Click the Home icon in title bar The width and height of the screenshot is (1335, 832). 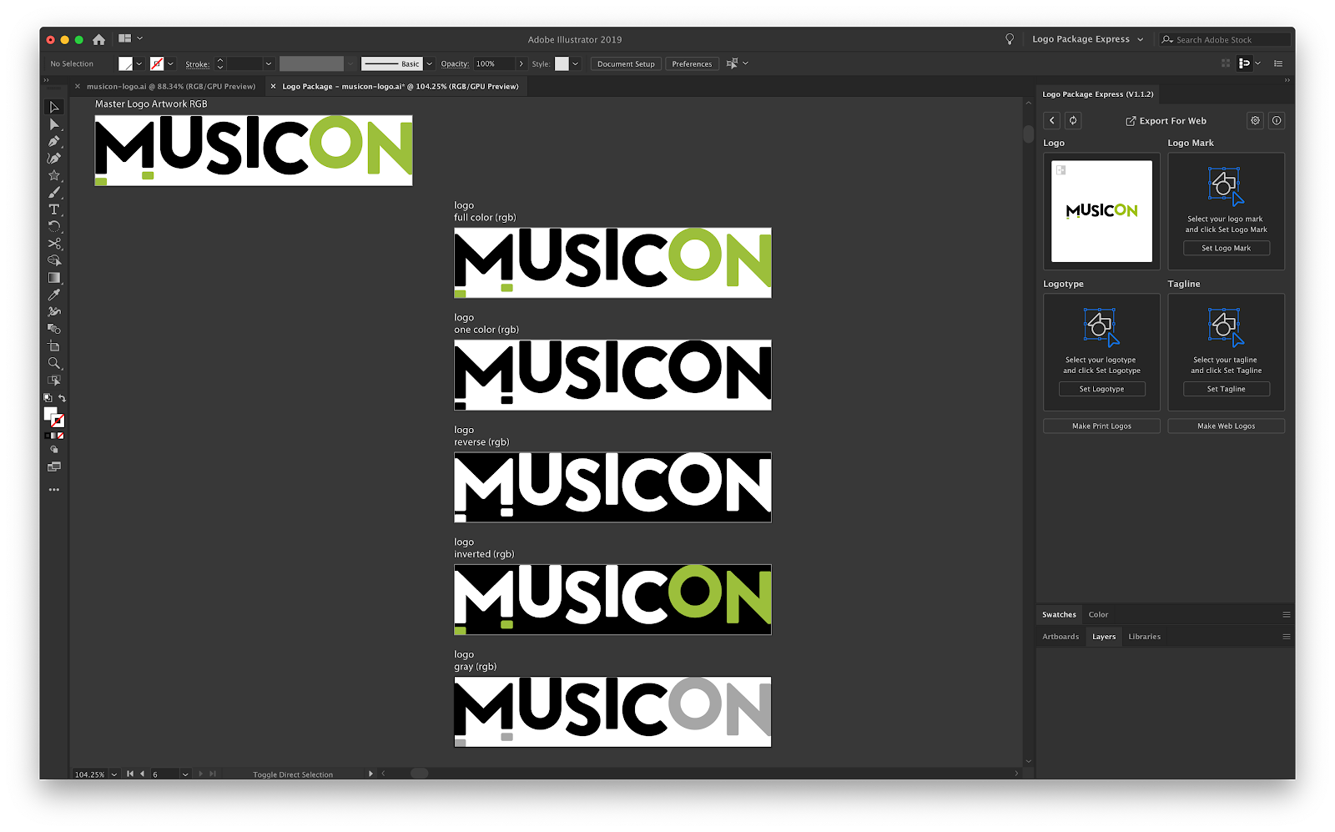pyautogui.click(x=98, y=39)
